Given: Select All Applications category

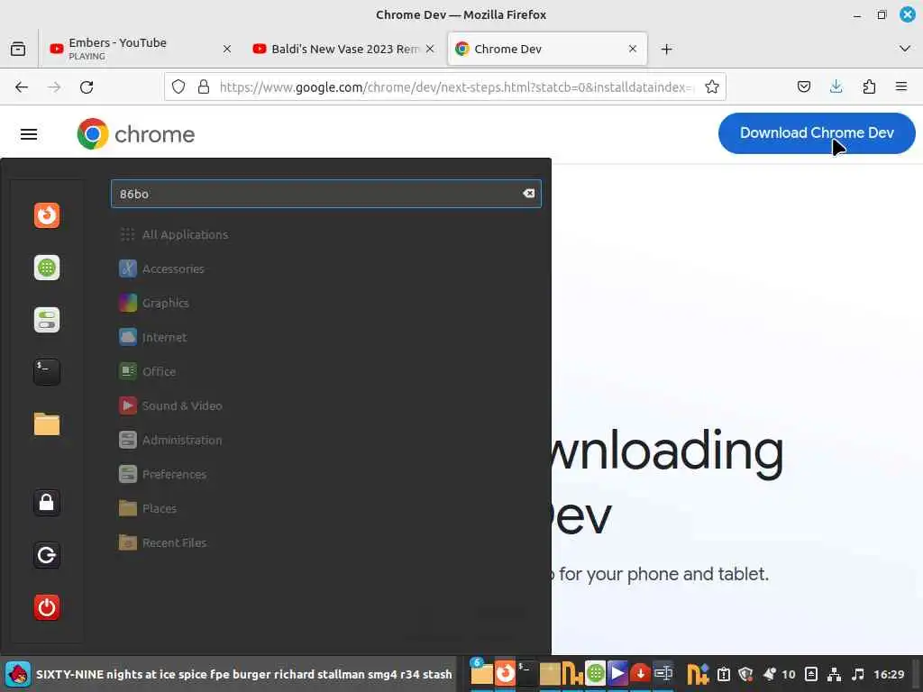Looking at the screenshot, I should 174,234.
